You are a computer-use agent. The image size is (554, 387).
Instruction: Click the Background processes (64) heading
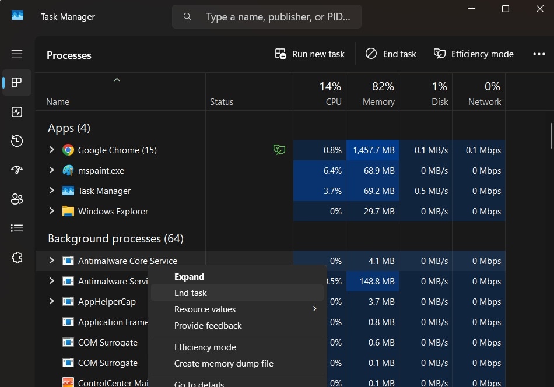click(x=115, y=239)
